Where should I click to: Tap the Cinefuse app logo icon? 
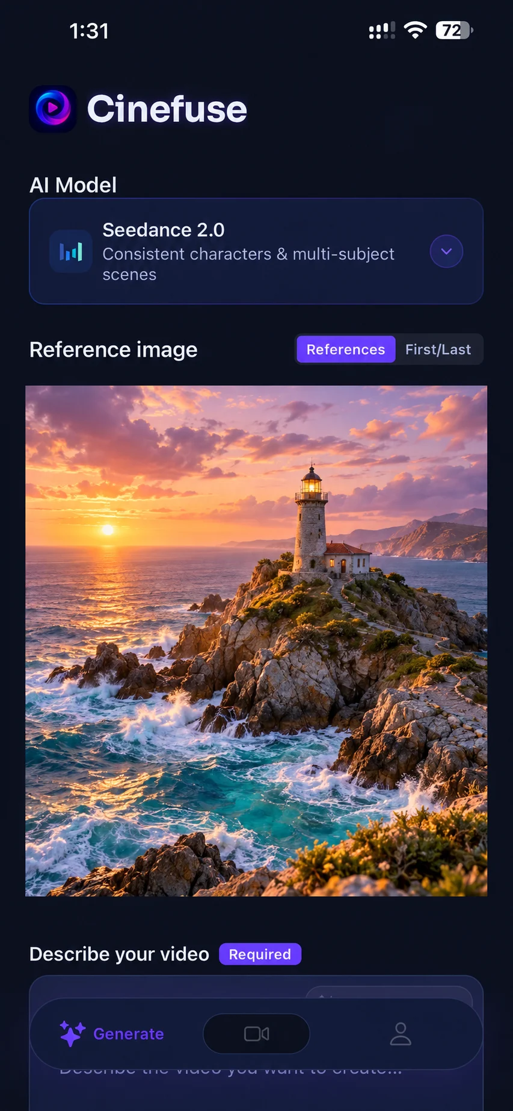[x=53, y=109]
